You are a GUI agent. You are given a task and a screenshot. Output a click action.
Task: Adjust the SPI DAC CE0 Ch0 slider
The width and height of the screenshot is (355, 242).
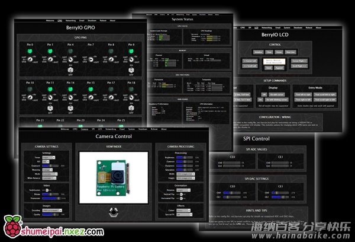(232, 193)
